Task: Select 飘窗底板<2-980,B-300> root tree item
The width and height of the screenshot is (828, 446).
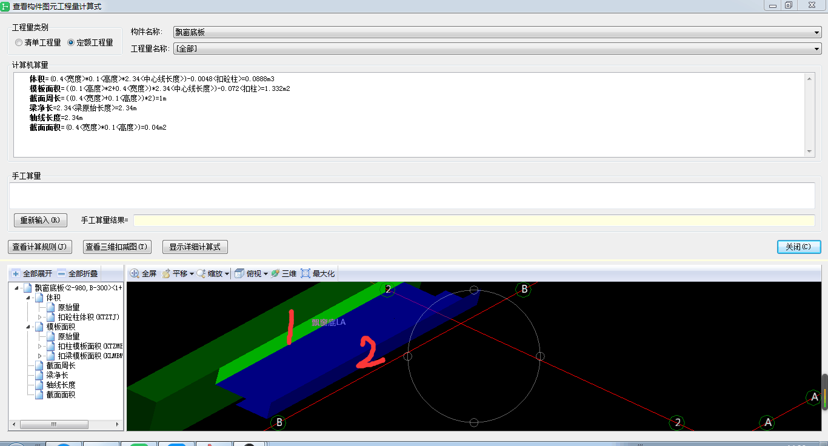Action: pos(79,288)
